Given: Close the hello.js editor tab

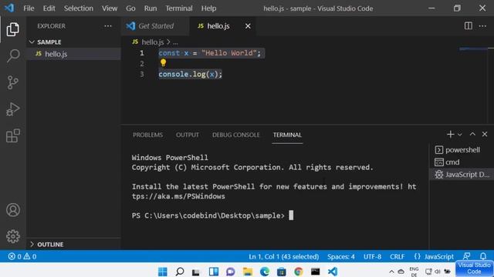Looking at the screenshot, I should tap(248, 26).
